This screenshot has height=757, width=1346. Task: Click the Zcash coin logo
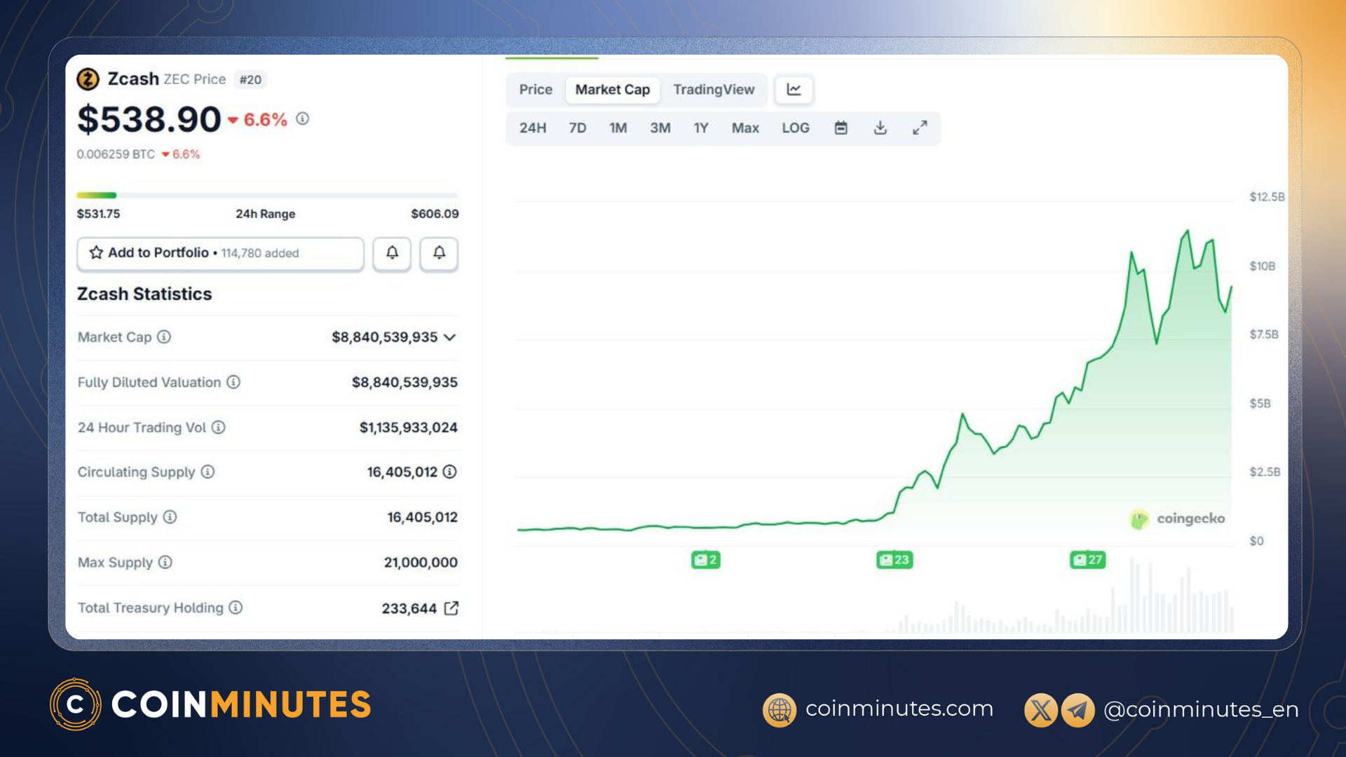[87, 79]
